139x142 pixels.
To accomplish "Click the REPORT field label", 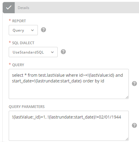I will pyautogui.click(x=19, y=21).
